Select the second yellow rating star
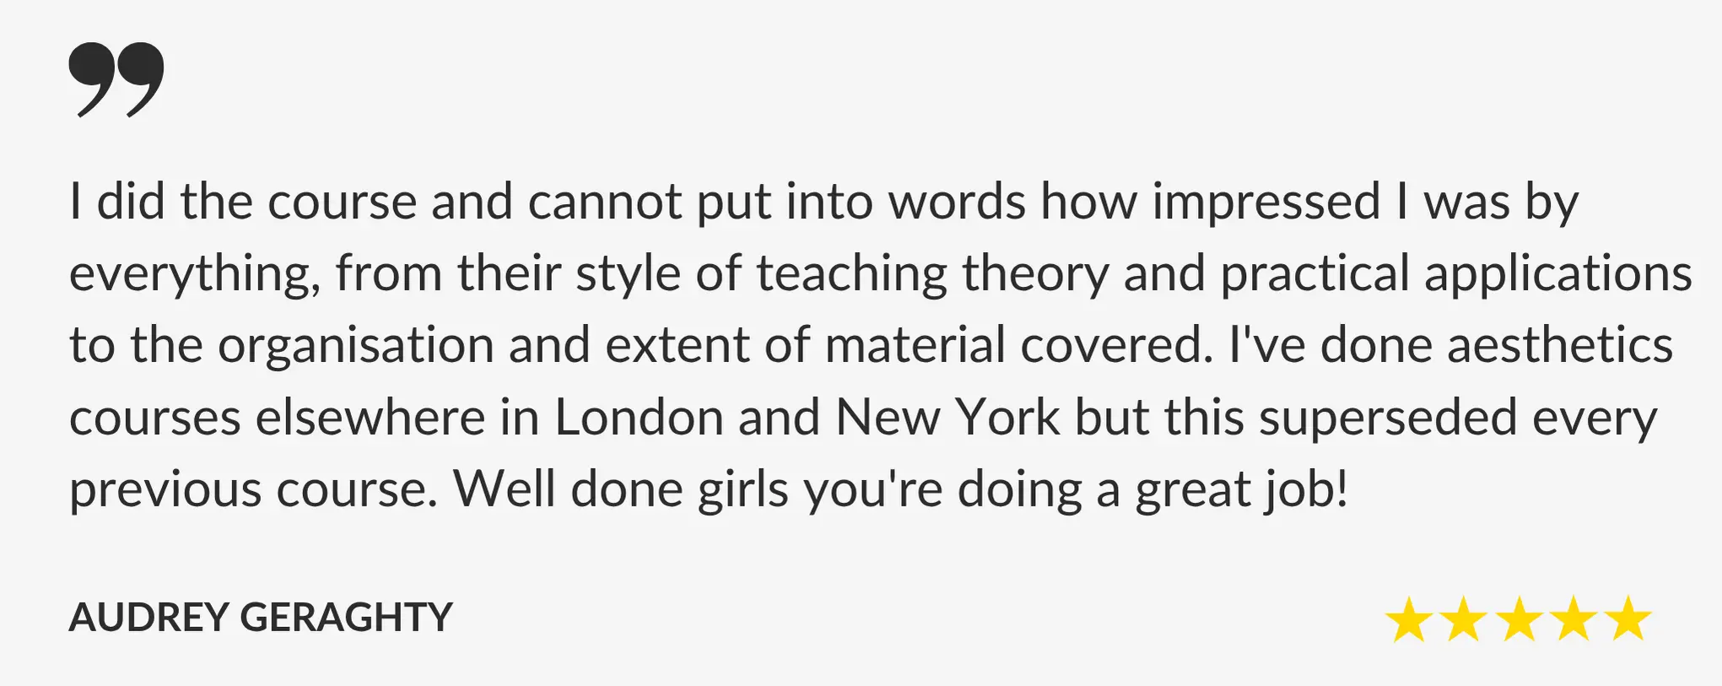Viewport: 1722px width, 686px height. pyautogui.click(x=1464, y=619)
